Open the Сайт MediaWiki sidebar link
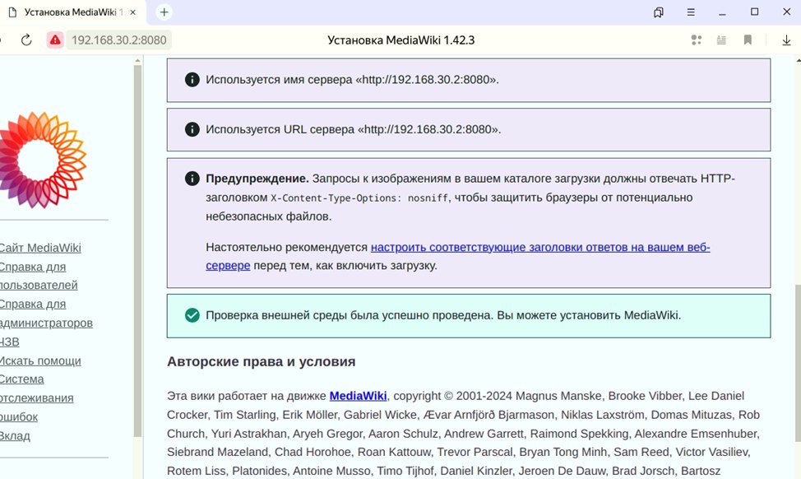Screen dimensions: 801x479 pos(40,248)
